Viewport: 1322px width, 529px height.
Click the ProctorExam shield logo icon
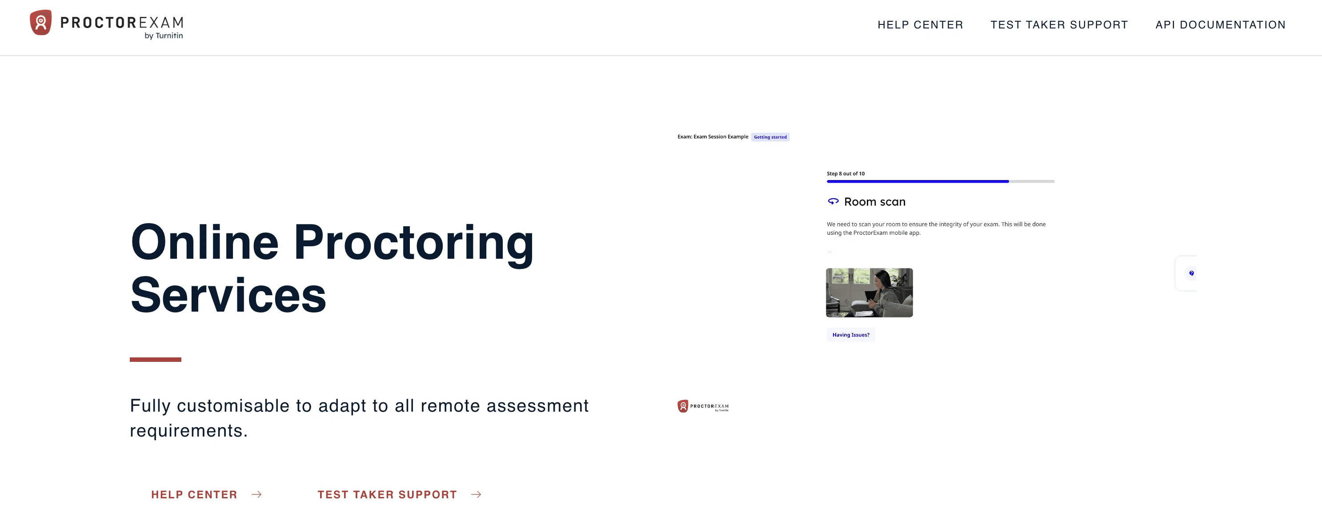[40, 23]
